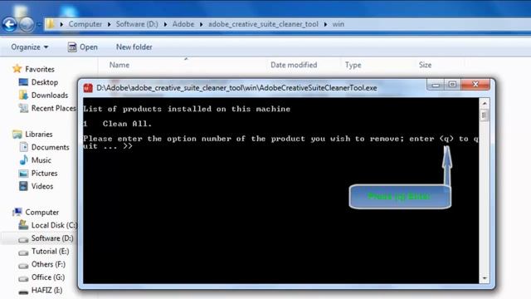Click the Downloads folder icon
The image size is (531, 299).
tap(23, 96)
